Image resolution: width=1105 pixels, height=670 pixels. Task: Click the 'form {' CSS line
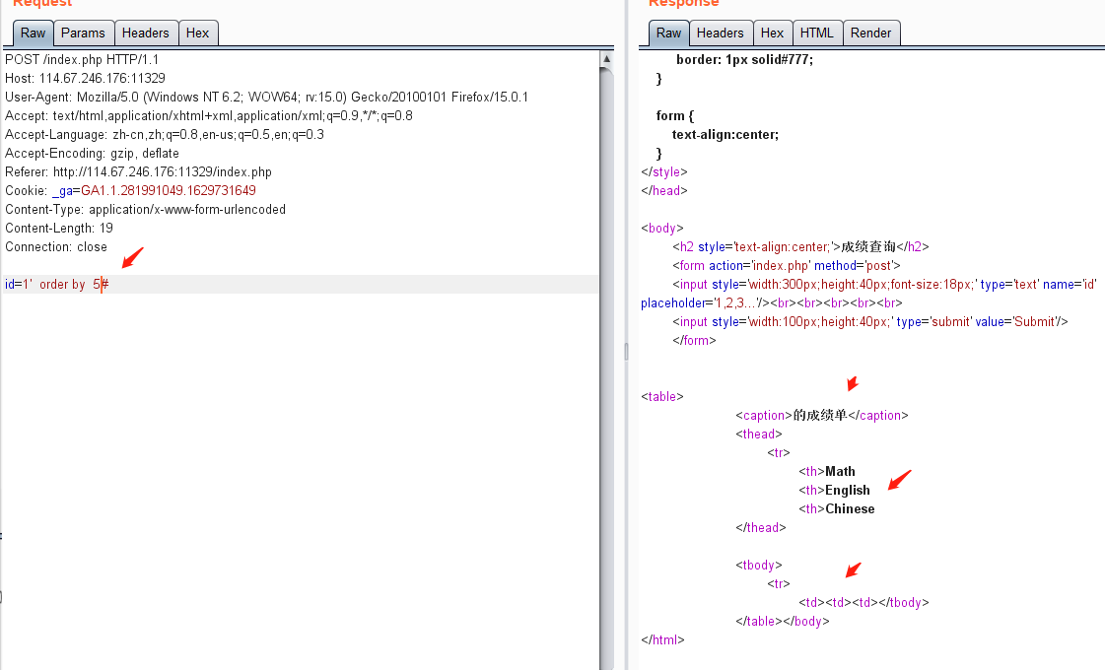pos(675,115)
